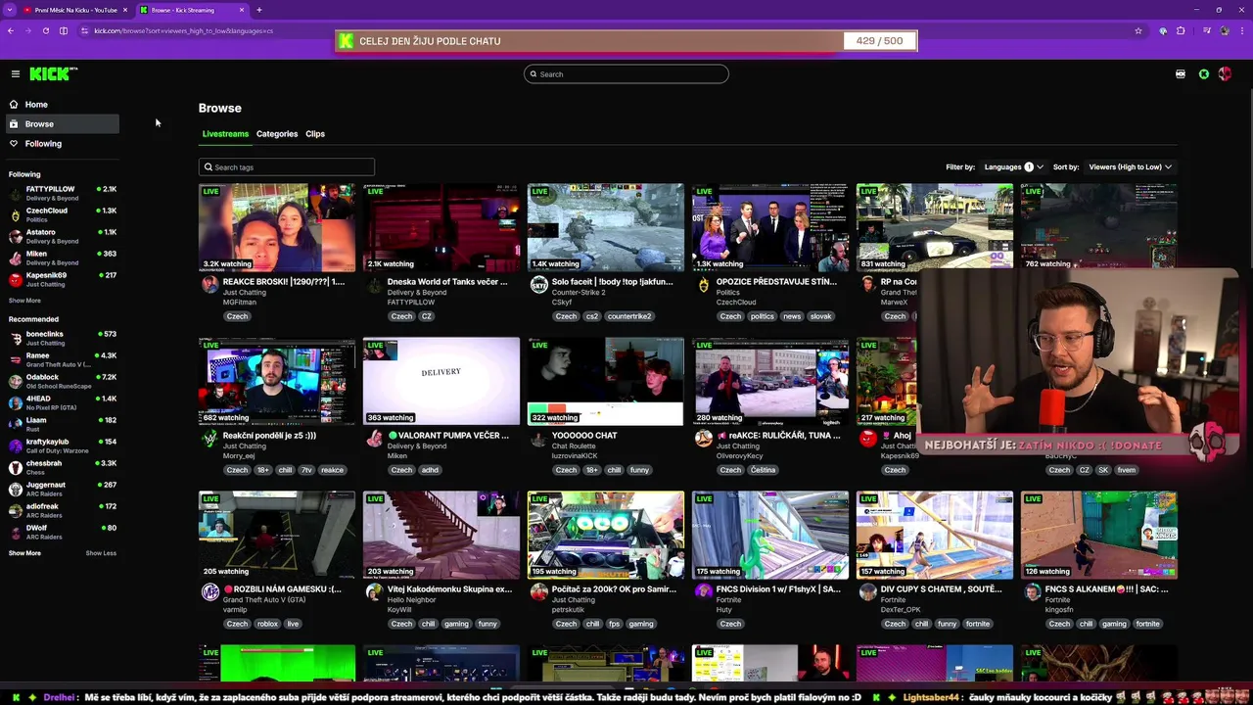1253x705 pixels.
Task: Reload the page
Action: (x=45, y=30)
